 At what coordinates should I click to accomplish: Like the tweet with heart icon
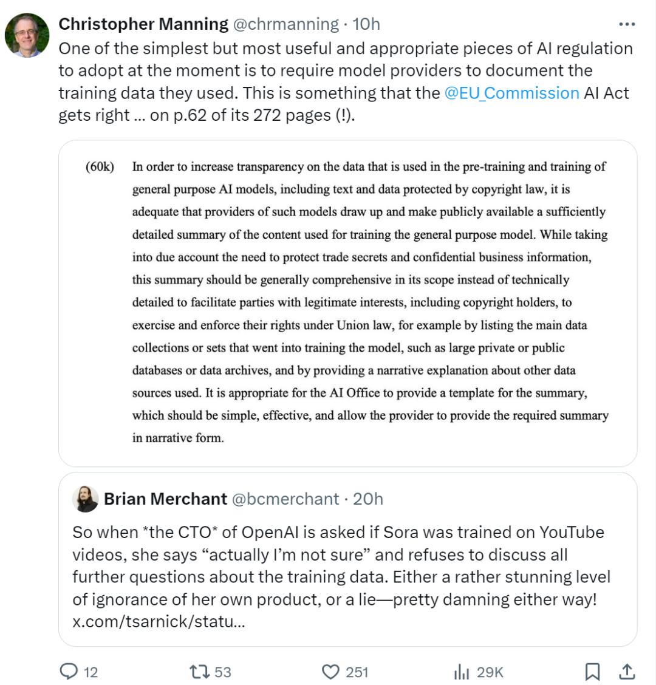(330, 672)
